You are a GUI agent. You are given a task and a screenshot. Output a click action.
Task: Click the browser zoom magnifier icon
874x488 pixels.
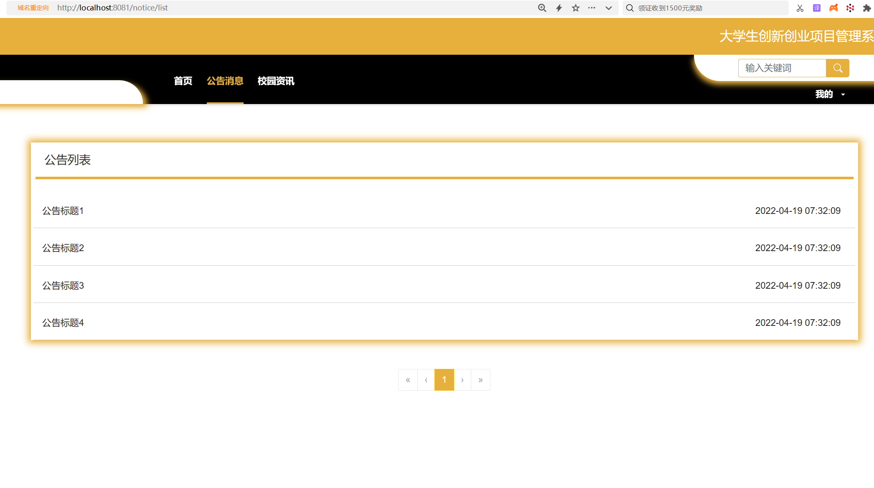tap(542, 8)
